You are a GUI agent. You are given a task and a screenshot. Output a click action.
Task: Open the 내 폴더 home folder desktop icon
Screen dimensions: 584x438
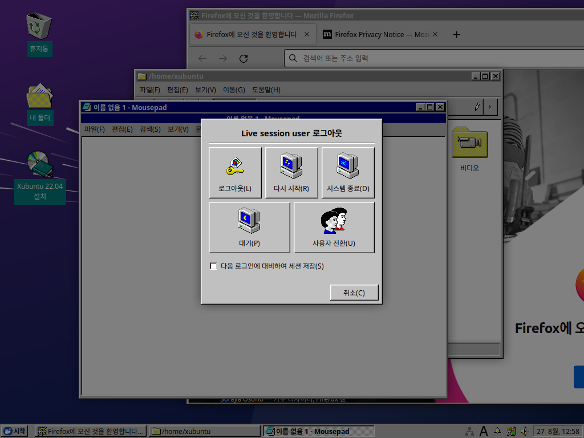pos(40,104)
